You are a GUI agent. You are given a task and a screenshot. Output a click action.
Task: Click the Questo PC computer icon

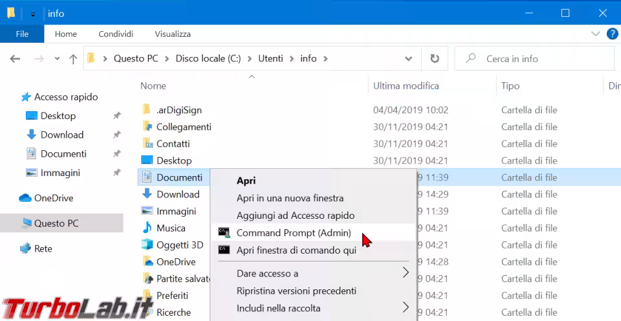tap(27, 223)
